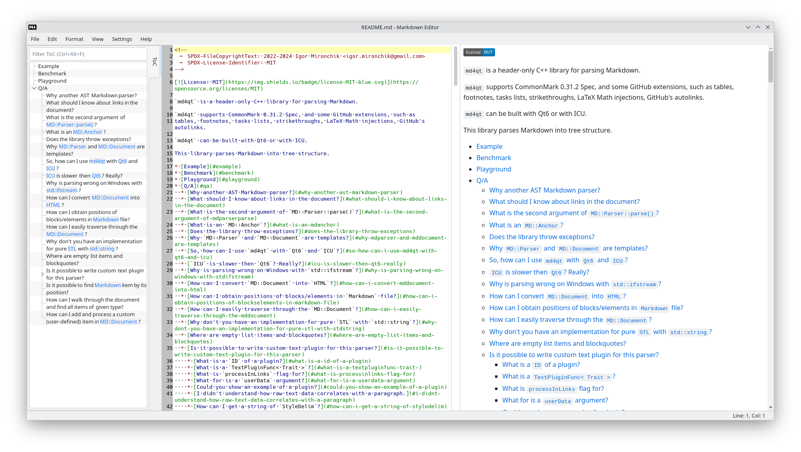Follow the Q/A link in preview

tap(482, 180)
